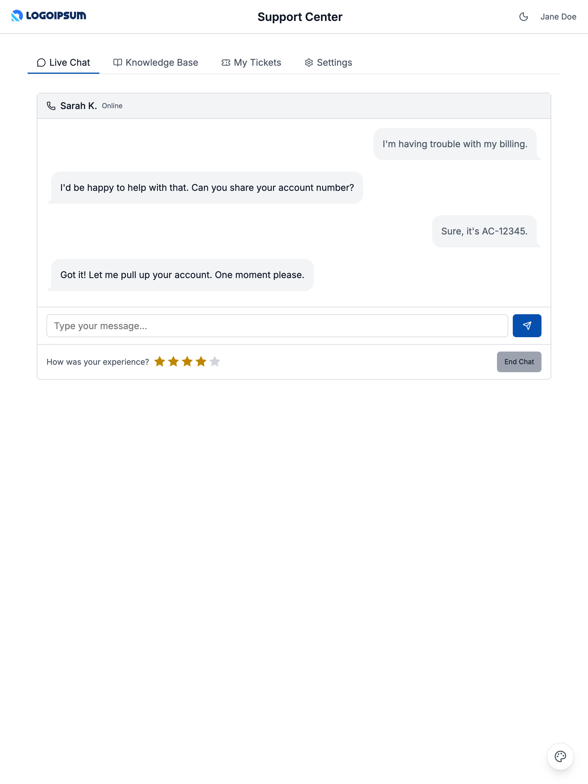The width and height of the screenshot is (588, 784).
Task: Choose the fourth rating star
Action: tap(201, 362)
